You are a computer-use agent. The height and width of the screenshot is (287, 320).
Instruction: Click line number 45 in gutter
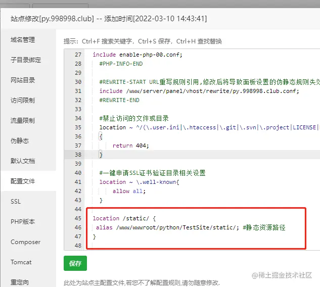(x=78, y=218)
